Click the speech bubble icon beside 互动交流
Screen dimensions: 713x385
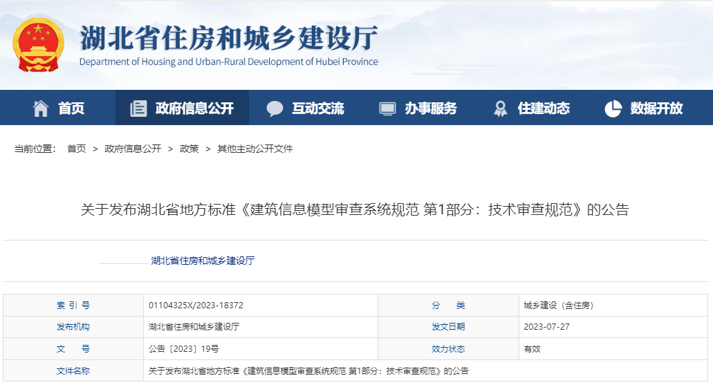point(274,109)
